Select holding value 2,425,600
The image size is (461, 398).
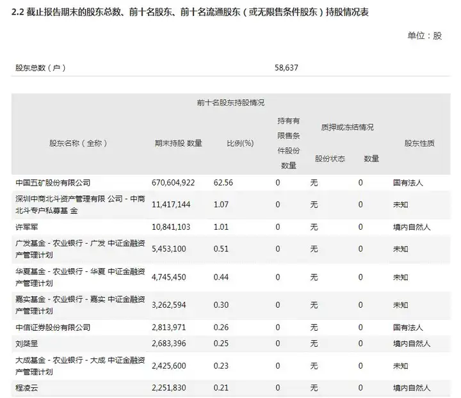click(169, 366)
